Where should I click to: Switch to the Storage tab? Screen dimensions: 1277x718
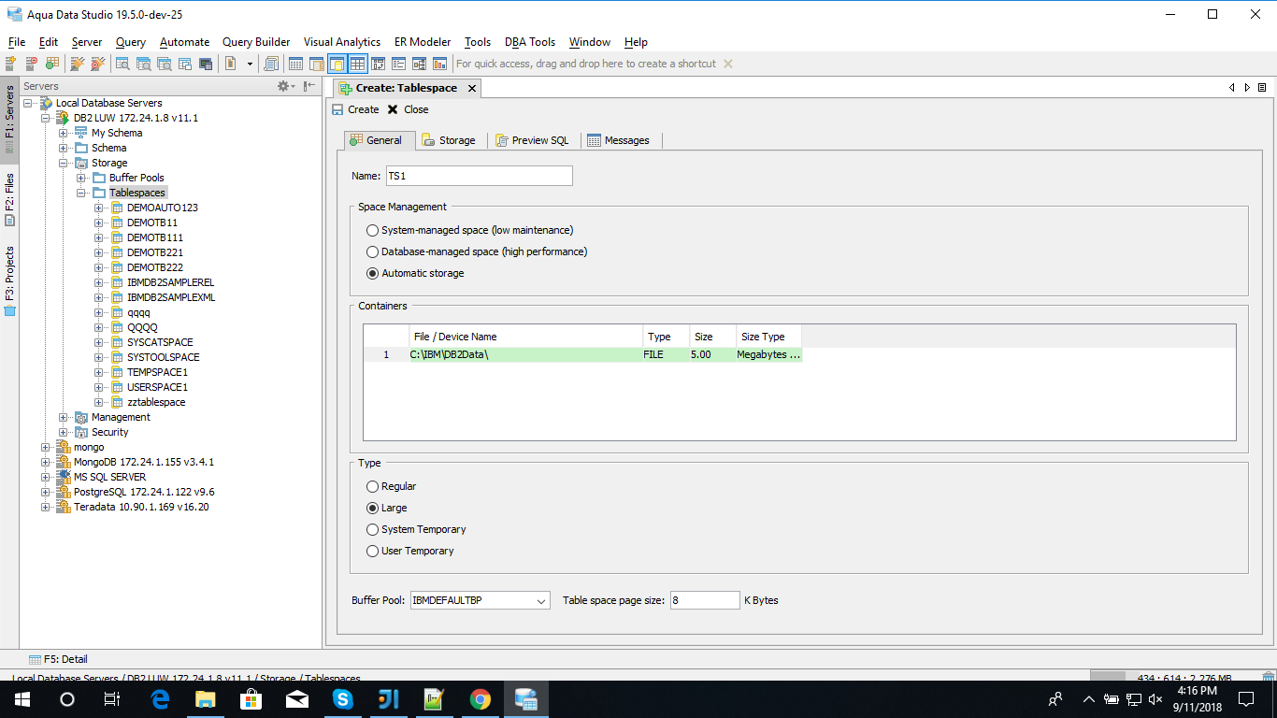pyautogui.click(x=450, y=140)
